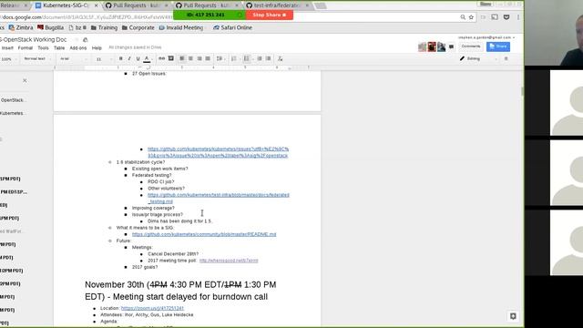Click the increase indent icon
This screenshot has width=583, height=328.
(268, 58)
